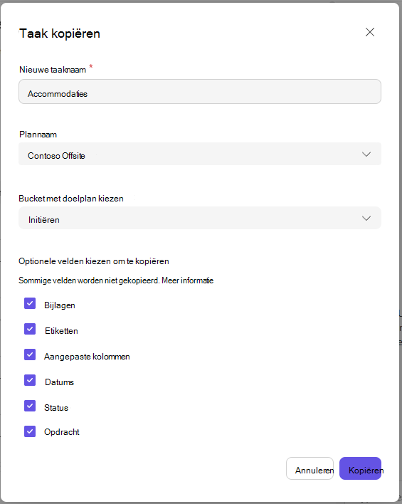The height and width of the screenshot is (504, 402).
Task: Uncheck the Etiketten checkbox
Action: point(30,329)
